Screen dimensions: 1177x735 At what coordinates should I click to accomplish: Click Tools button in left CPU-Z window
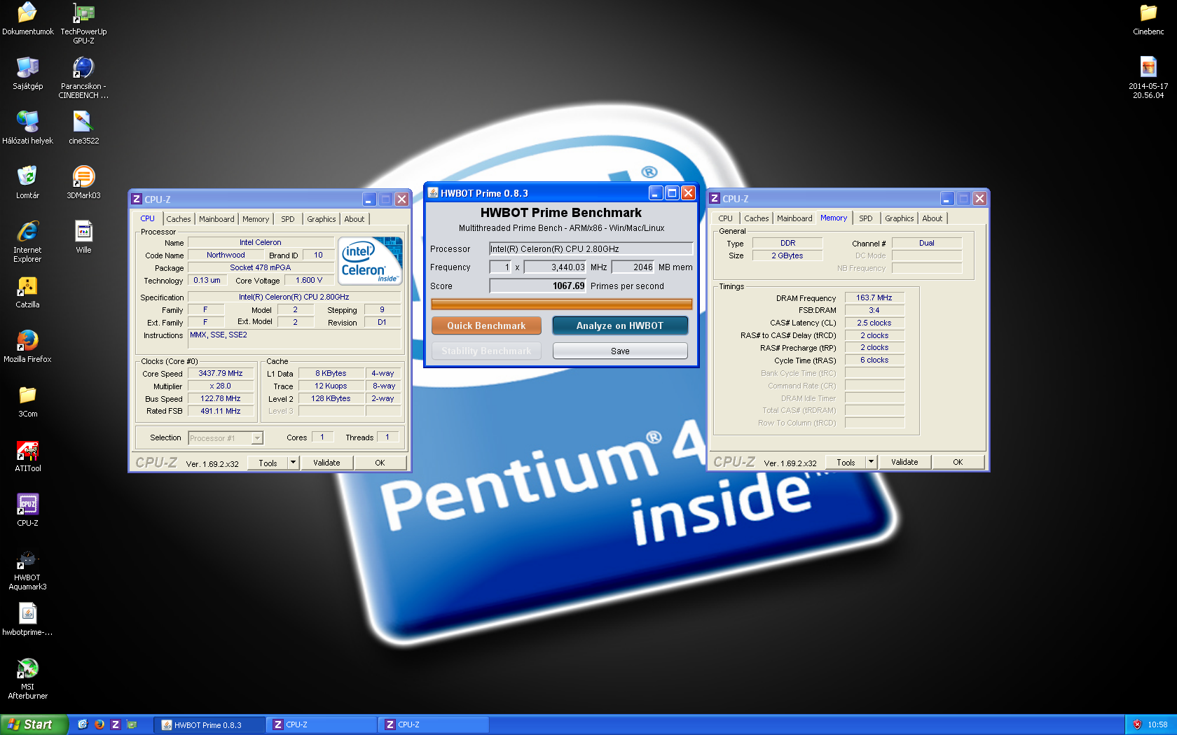[x=268, y=463]
